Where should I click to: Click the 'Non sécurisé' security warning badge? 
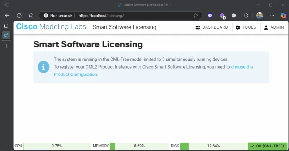pyautogui.click(x=57, y=16)
